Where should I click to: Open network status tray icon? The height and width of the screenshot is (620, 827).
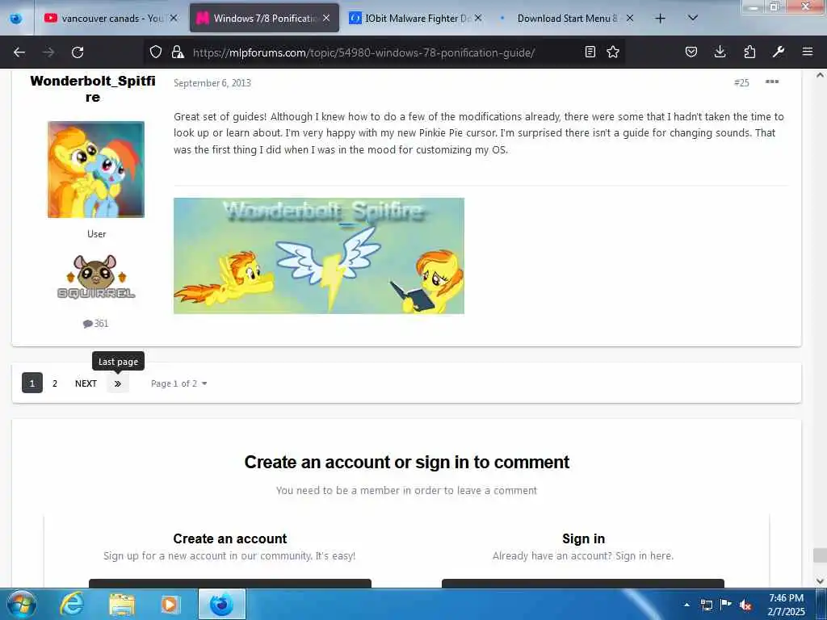point(706,605)
